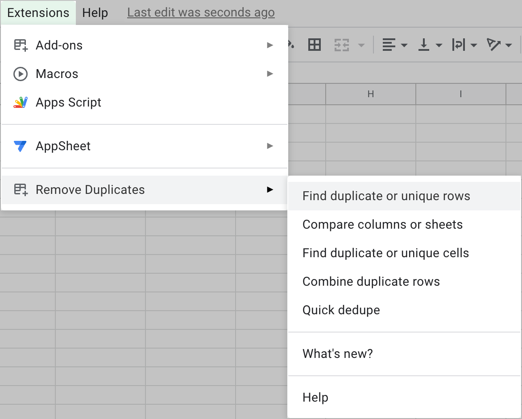
Task: Open the Horizontal align dropdown arrow
Action: 404,45
